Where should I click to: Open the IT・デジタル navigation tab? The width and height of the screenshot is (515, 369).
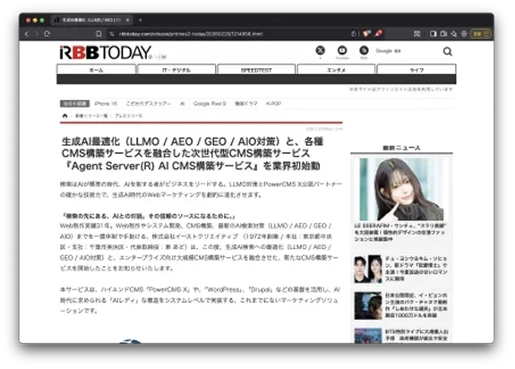[176, 70]
